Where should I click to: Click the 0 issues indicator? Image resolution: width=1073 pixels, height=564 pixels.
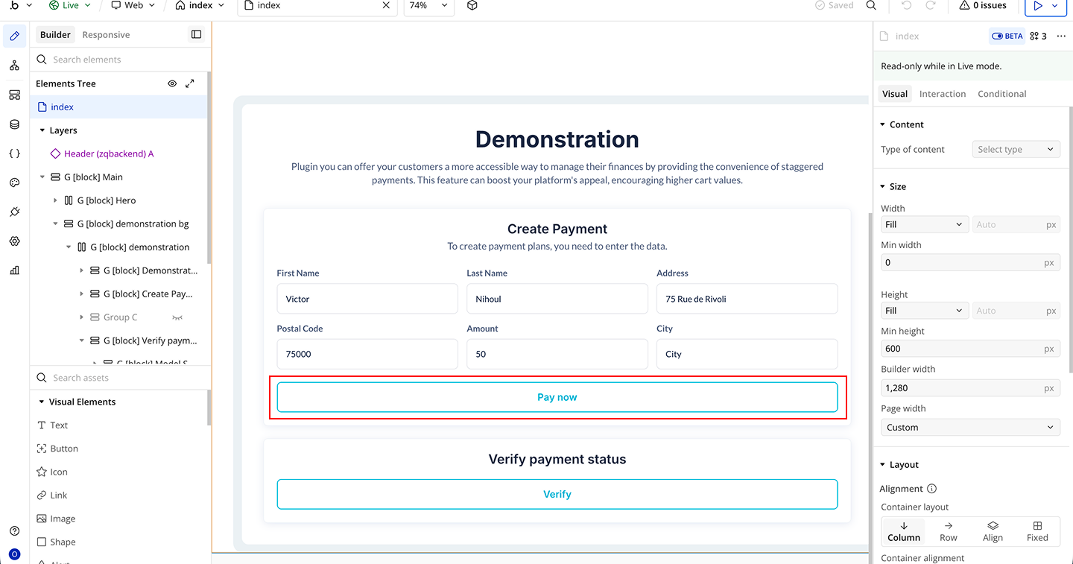pos(984,5)
